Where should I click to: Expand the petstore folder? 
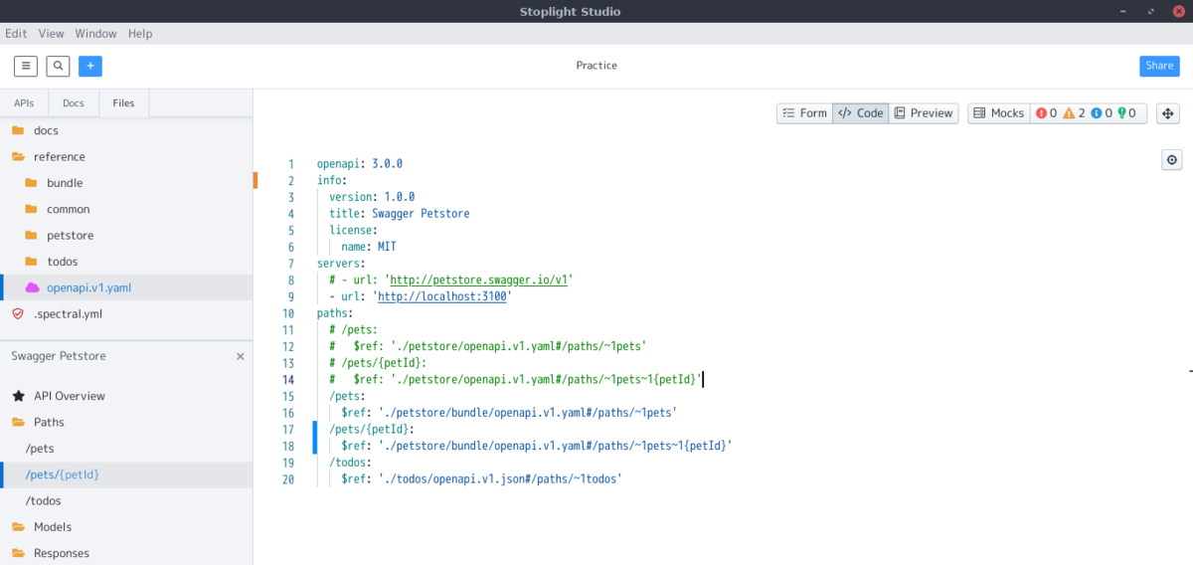[126, 236]
